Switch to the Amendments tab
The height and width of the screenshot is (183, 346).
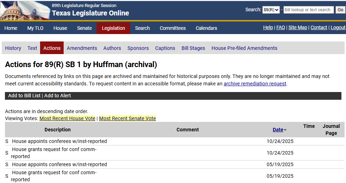82,48
